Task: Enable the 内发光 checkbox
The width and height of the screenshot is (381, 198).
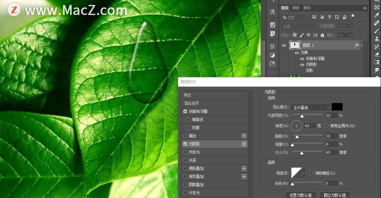Action: 185,152
